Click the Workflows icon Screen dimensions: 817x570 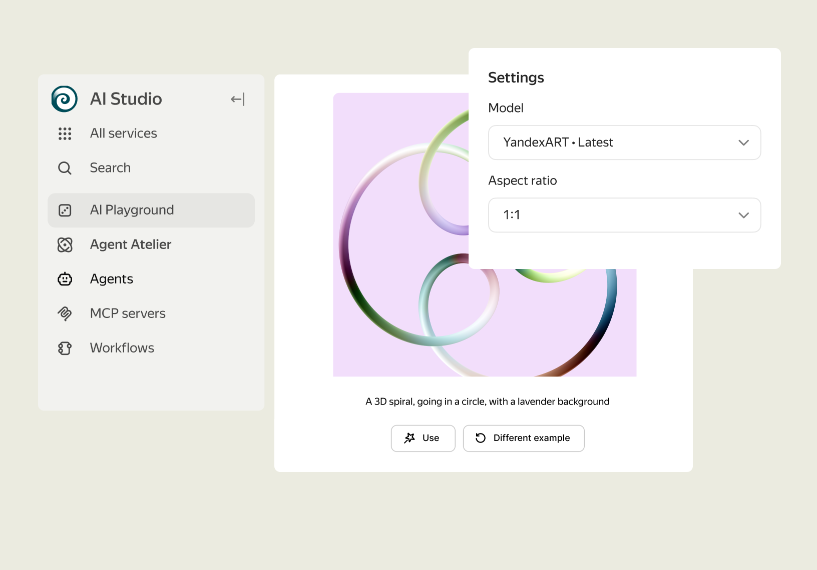65,348
